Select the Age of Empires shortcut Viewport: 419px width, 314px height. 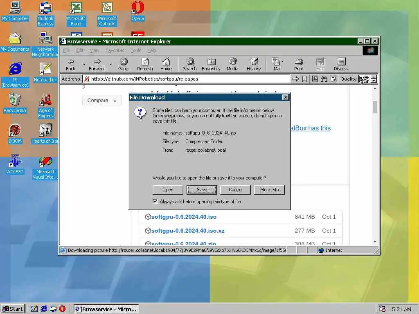click(45, 106)
